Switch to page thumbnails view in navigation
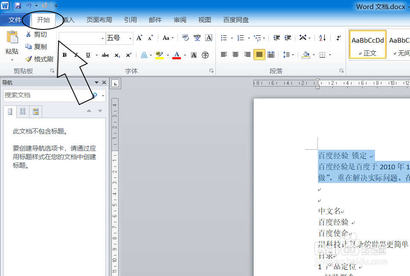This screenshot has height=276, width=410. pyautogui.click(x=23, y=112)
